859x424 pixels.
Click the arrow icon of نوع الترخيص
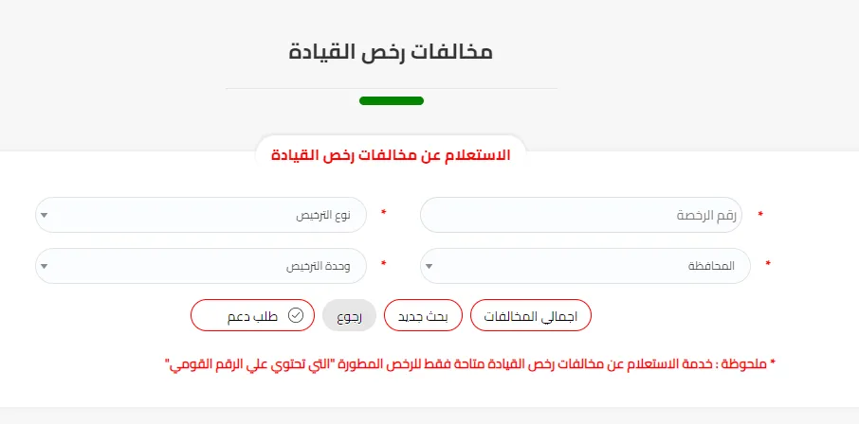click(x=44, y=215)
